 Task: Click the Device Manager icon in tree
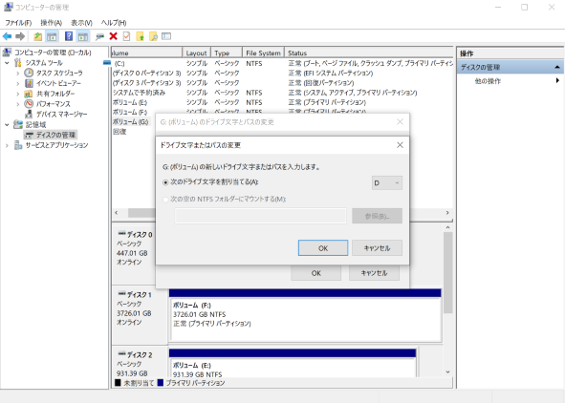click(29, 115)
